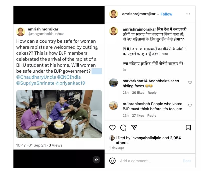Screen dimensions: 201x171
Task: Open the comment bubble icon
Action: pyautogui.click(x=123, y=128)
